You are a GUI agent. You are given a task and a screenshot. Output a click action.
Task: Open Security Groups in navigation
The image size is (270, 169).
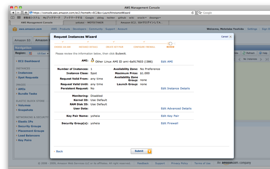click(29, 126)
